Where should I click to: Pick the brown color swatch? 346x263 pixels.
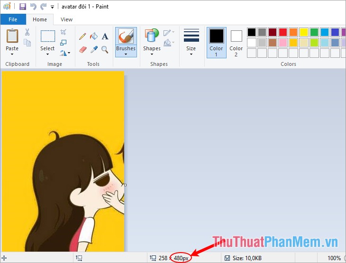point(273,43)
